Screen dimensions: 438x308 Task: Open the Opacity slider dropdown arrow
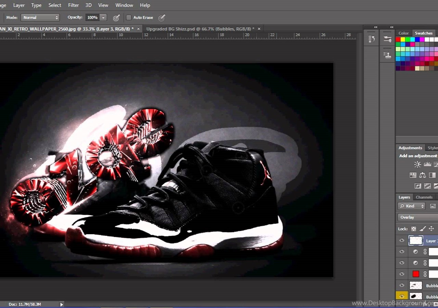103,17
